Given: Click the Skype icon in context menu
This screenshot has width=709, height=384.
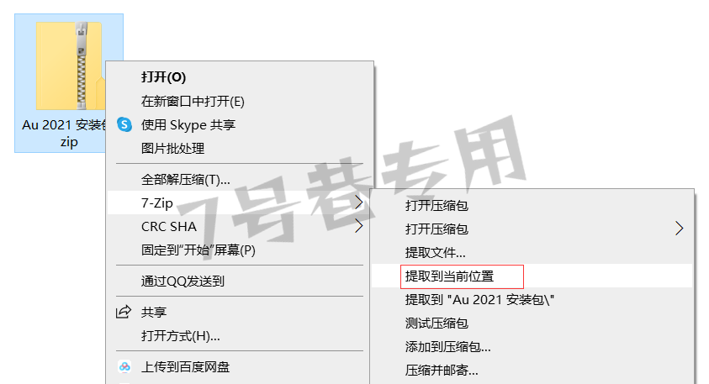Looking at the screenshot, I should point(124,124).
